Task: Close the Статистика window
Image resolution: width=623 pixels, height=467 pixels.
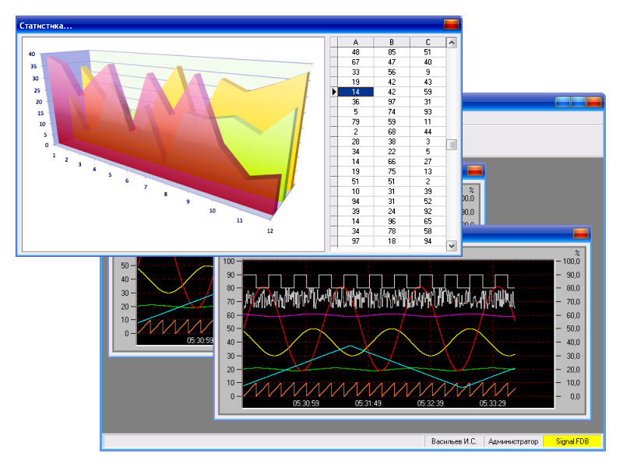Action: [451, 25]
